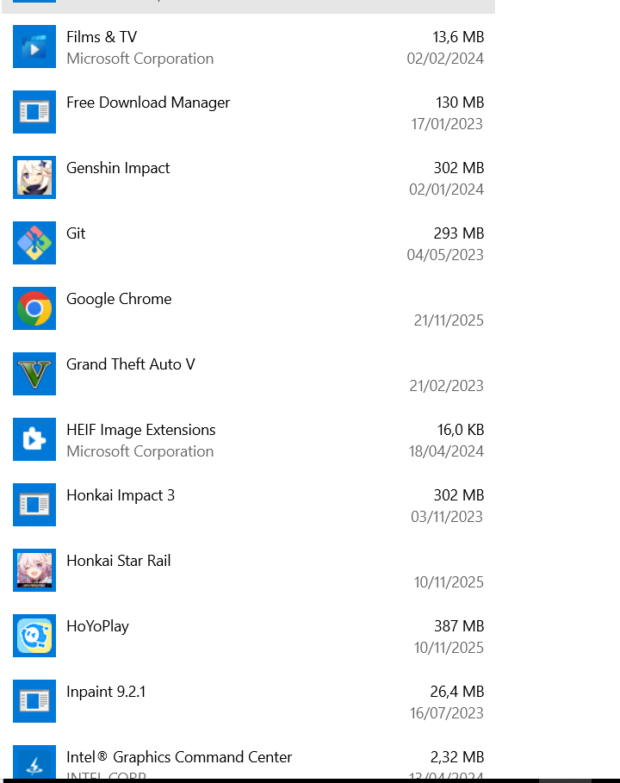
Task: Click the Honkai Impact 3 icon
Action: point(34,505)
